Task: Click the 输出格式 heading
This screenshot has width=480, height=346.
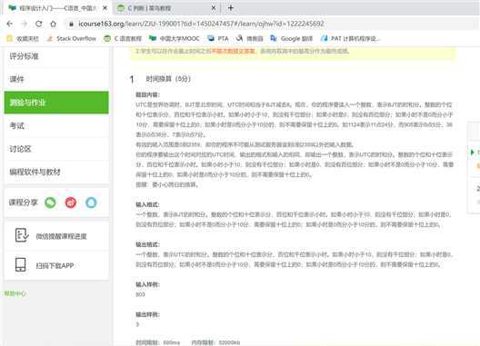Action: [147, 244]
